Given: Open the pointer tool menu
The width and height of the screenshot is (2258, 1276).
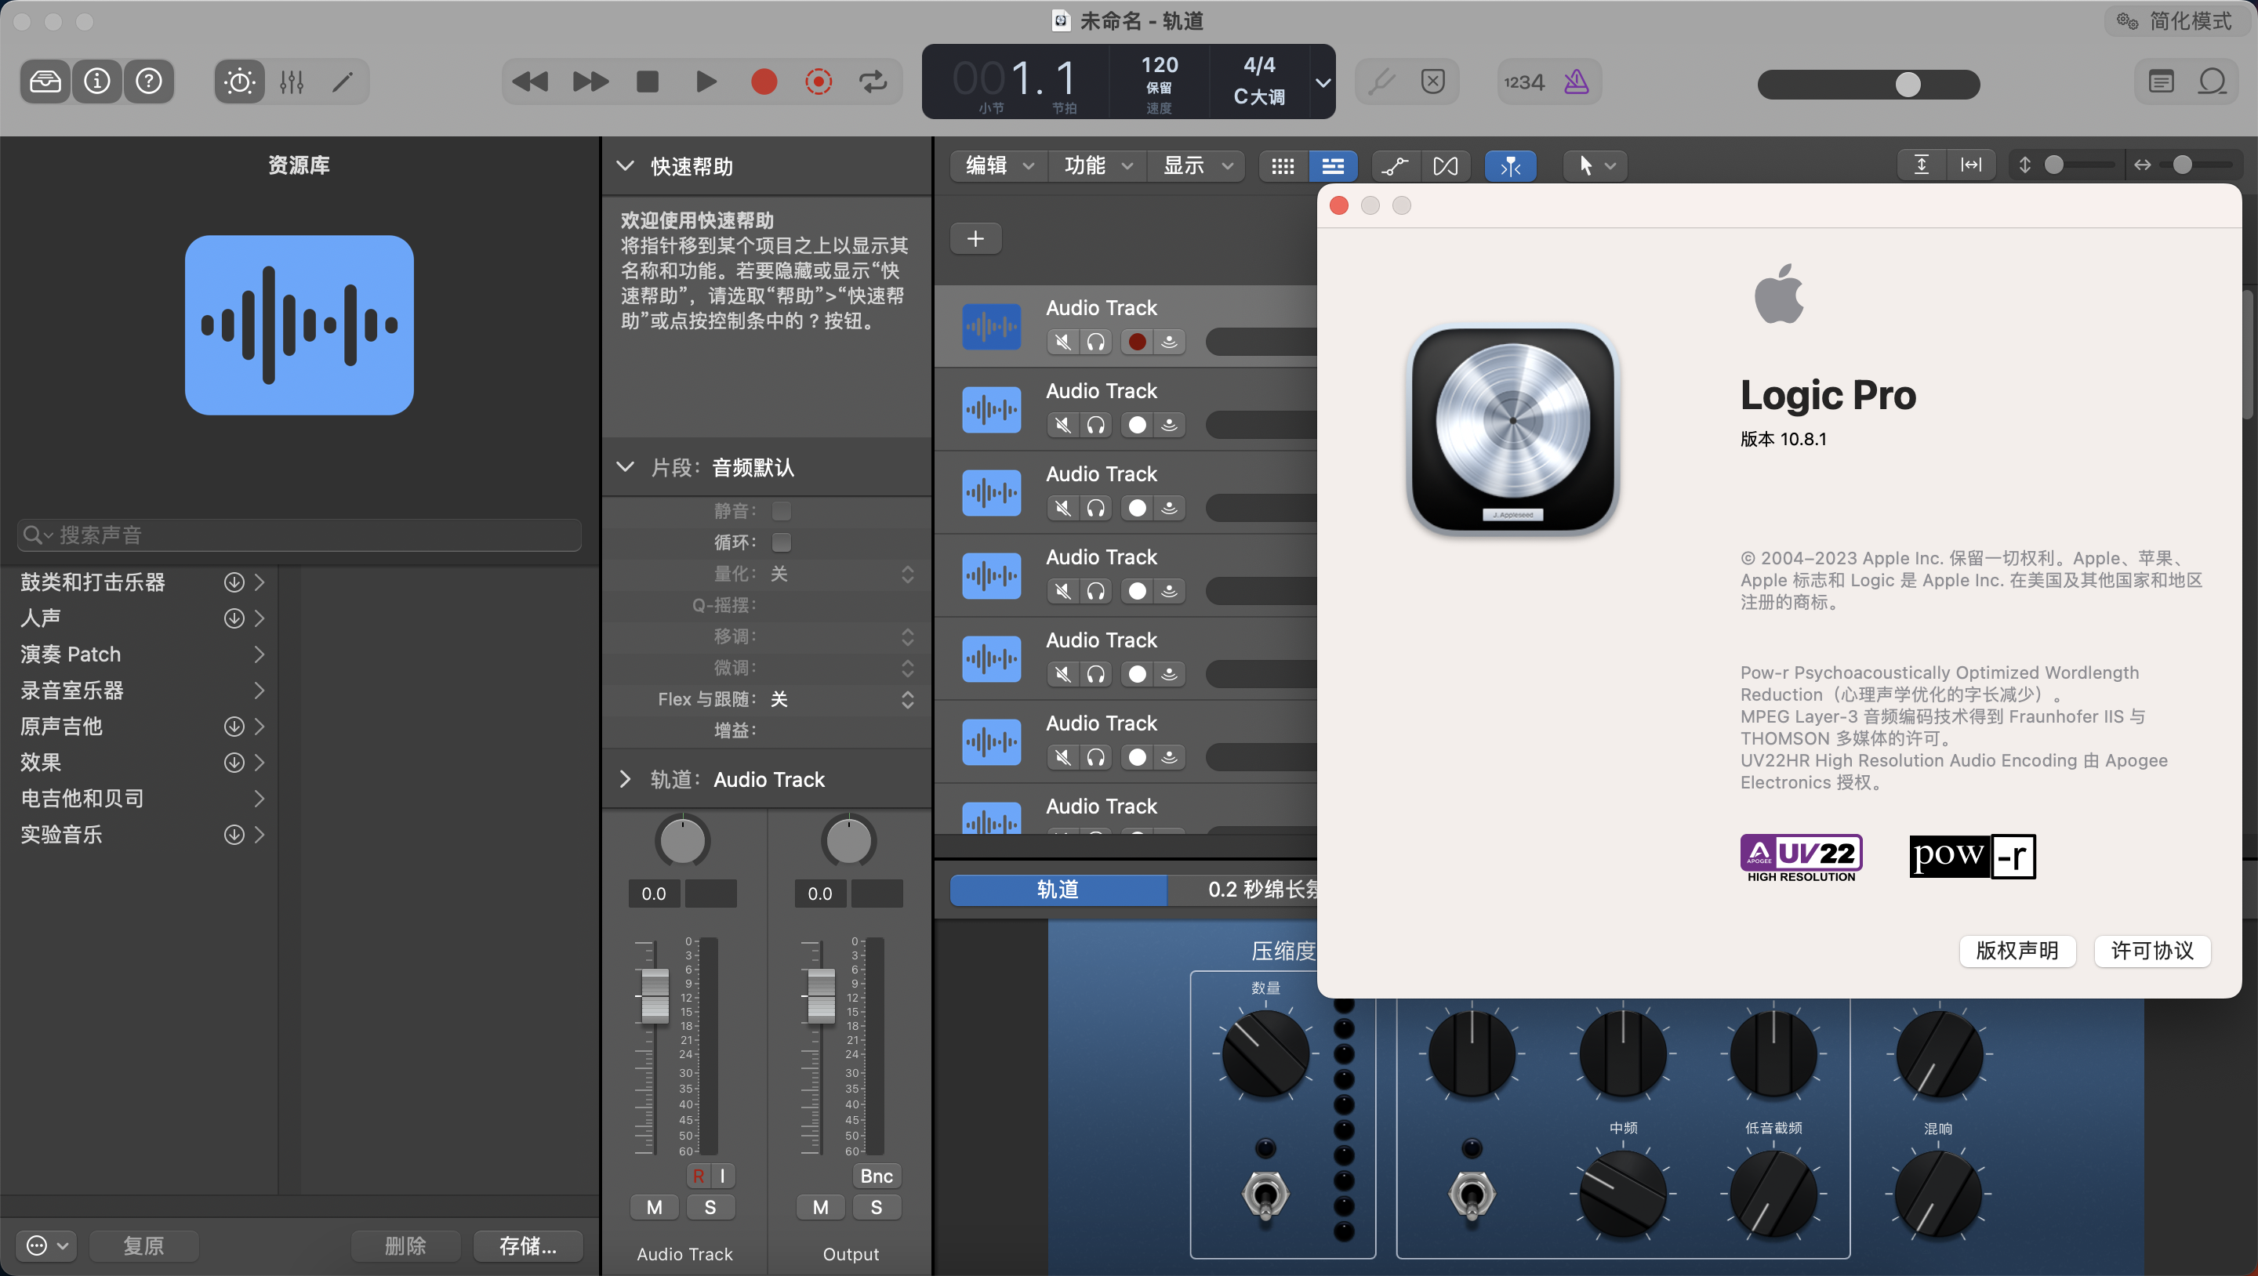Looking at the screenshot, I should tap(1595, 165).
